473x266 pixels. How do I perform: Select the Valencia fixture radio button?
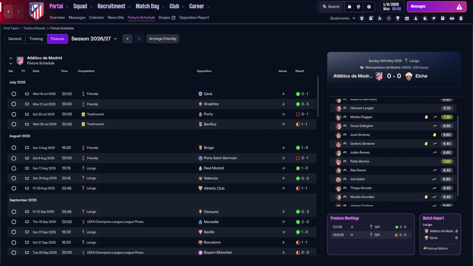(x=14, y=178)
